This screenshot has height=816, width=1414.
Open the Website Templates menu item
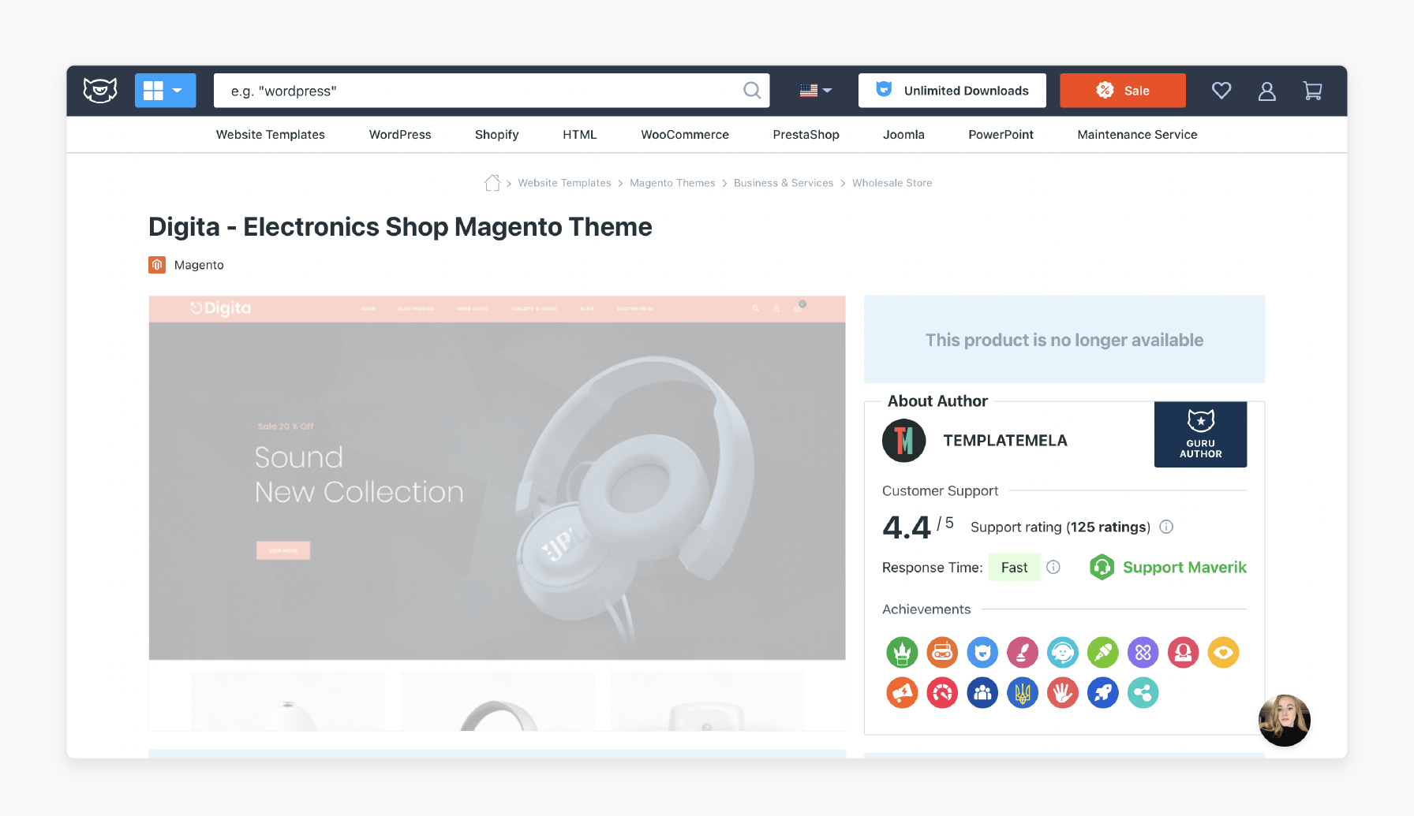tap(271, 135)
